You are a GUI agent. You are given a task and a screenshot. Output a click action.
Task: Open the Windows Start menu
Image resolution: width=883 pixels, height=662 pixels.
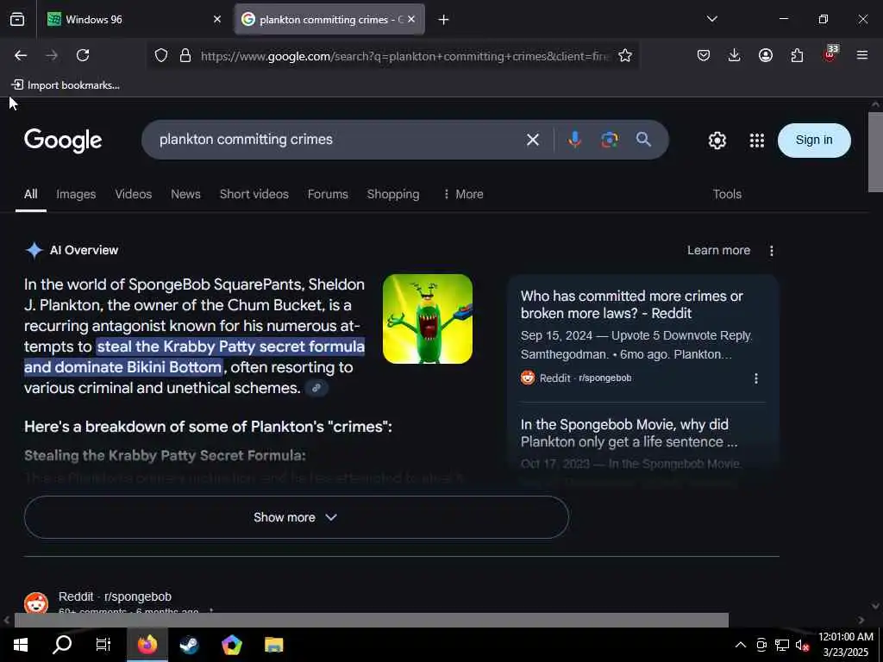21,645
